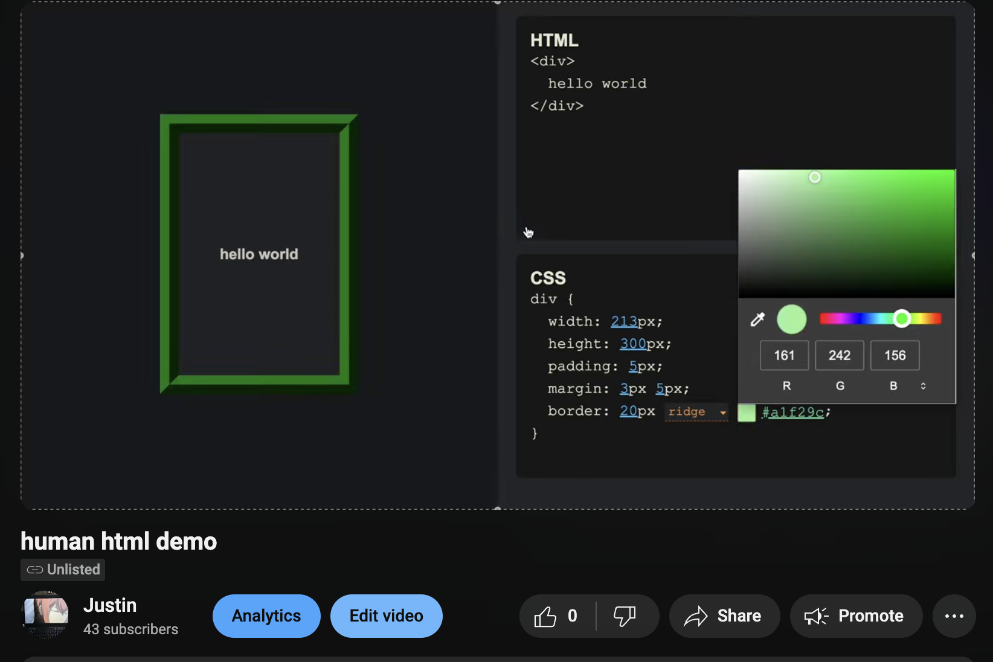This screenshot has height=662, width=993.
Task: Open the video Analytics
Action: tap(266, 615)
